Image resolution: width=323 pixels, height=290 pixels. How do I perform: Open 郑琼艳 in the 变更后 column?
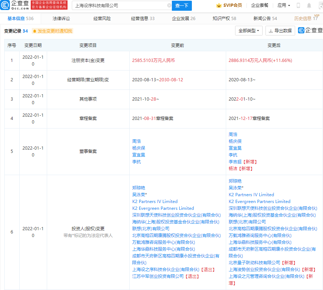click(x=235, y=181)
